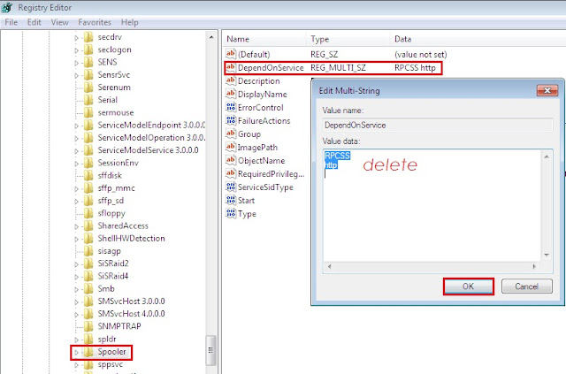
Task: Open the Edit menu
Action: (34, 22)
